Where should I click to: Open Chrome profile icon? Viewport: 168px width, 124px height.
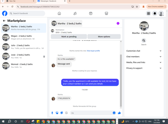143,7
